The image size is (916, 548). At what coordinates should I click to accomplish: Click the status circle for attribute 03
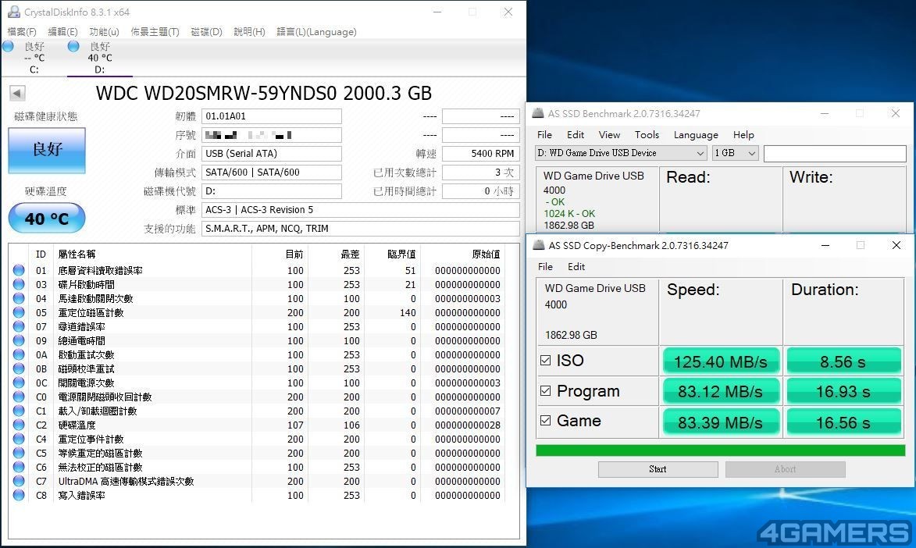click(19, 284)
